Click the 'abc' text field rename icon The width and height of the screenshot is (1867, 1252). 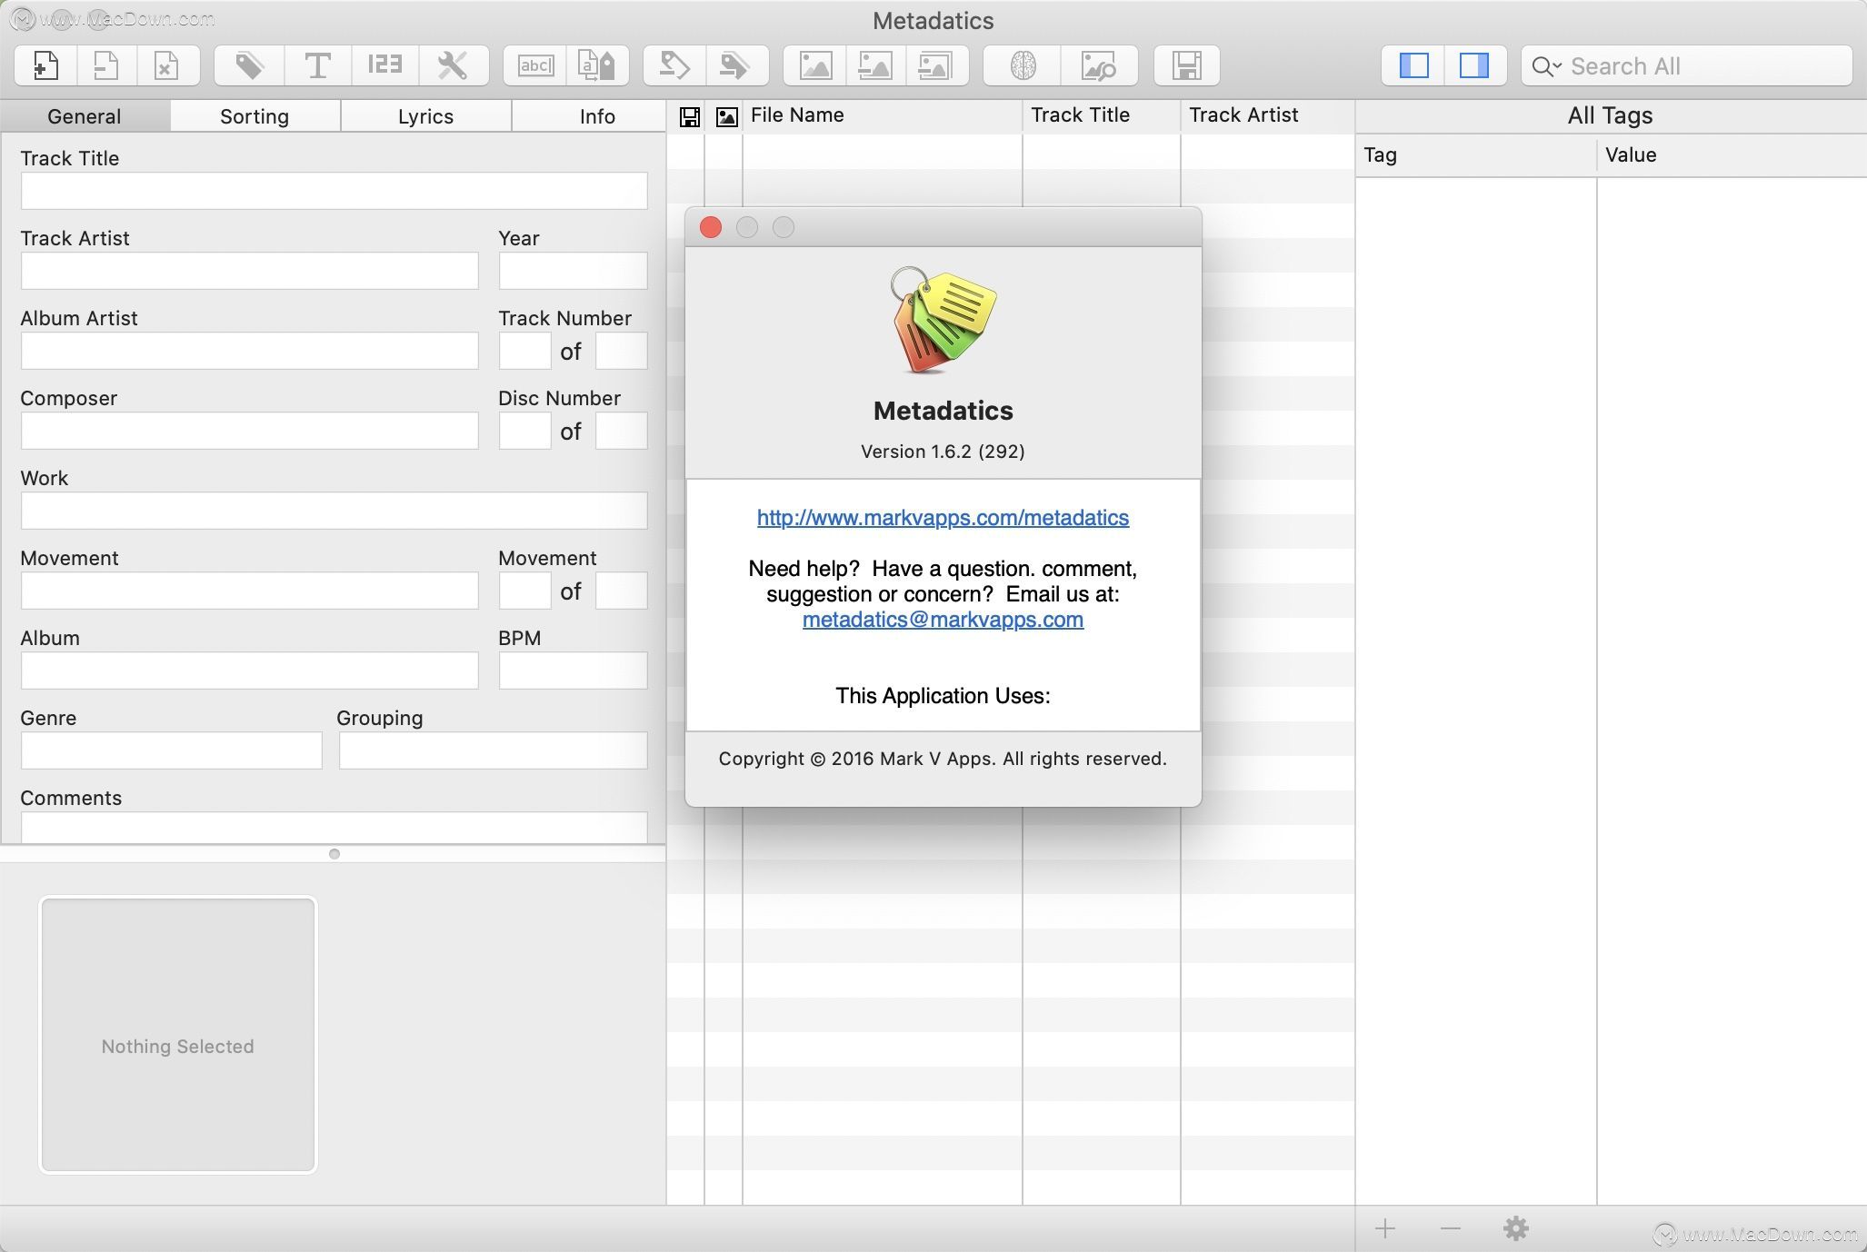pos(535,65)
